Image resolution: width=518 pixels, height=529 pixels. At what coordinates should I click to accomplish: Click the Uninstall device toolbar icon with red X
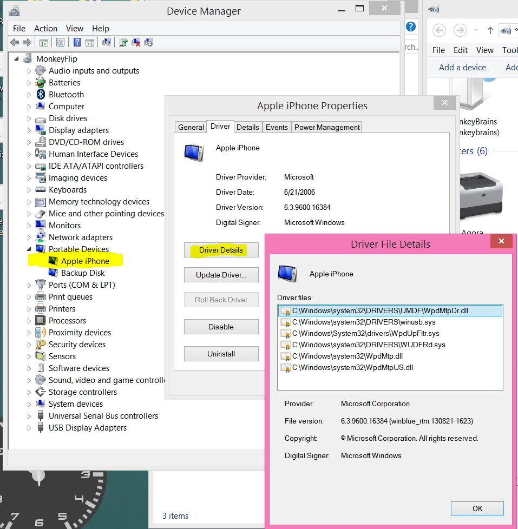pyautogui.click(x=136, y=42)
